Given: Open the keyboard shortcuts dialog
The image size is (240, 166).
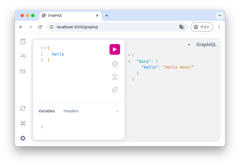Looking at the screenshot, I should tap(23, 123).
